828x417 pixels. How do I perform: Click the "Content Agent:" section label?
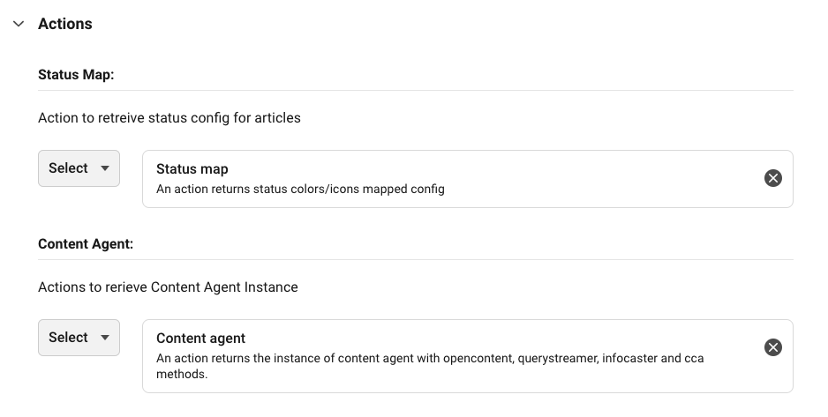click(86, 244)
